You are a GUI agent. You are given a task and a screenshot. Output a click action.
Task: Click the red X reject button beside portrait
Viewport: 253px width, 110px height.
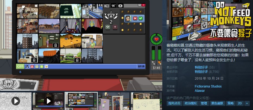tap(135, 18)
